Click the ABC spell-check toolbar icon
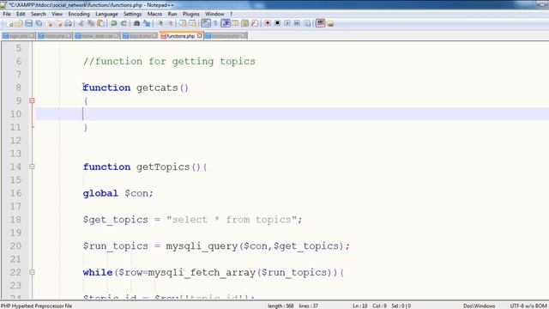 pyautogui.click(x=320, y=23)
